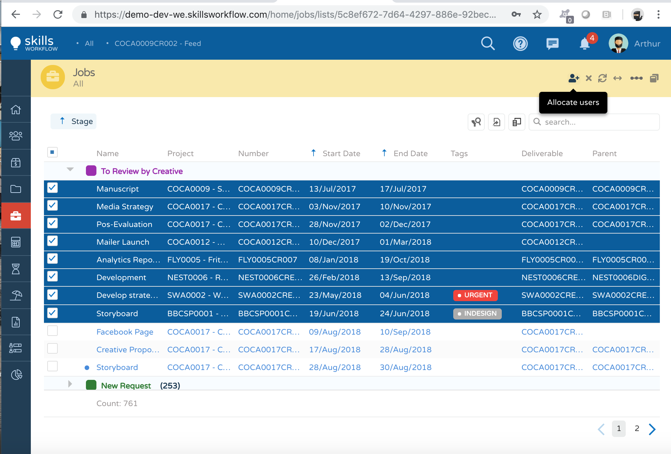This screenshot has width=671, height=454.
Task: Click the Allocate users icon
Action: click(573, 78)
